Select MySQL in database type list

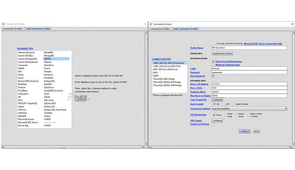[56, 59]
